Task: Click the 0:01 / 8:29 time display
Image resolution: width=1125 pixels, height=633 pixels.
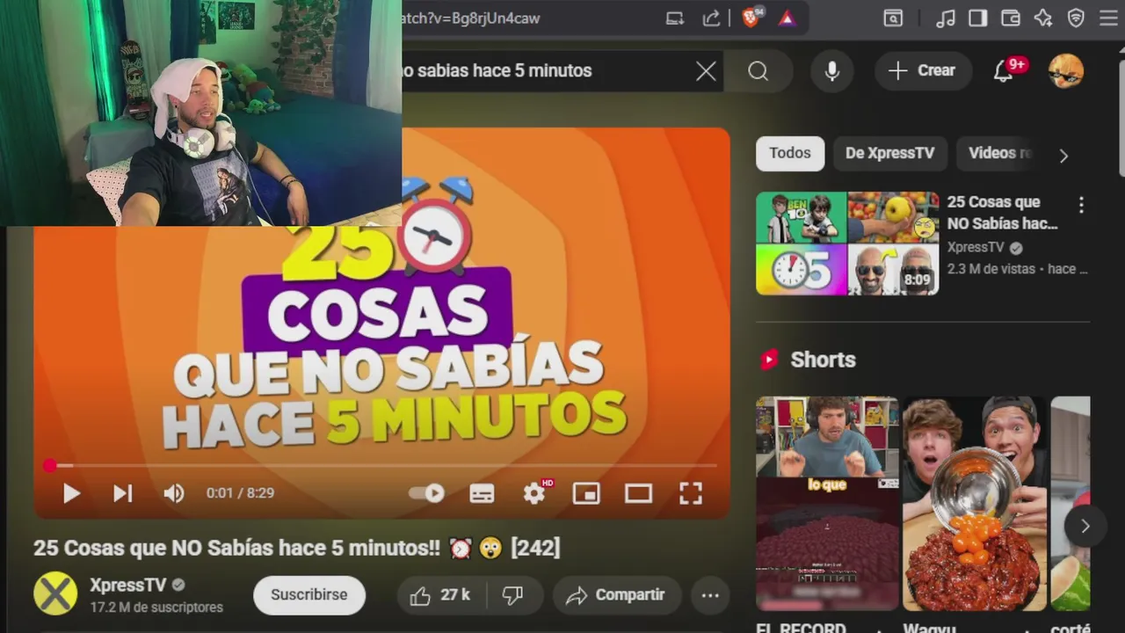Action: [x=240, y=493]
